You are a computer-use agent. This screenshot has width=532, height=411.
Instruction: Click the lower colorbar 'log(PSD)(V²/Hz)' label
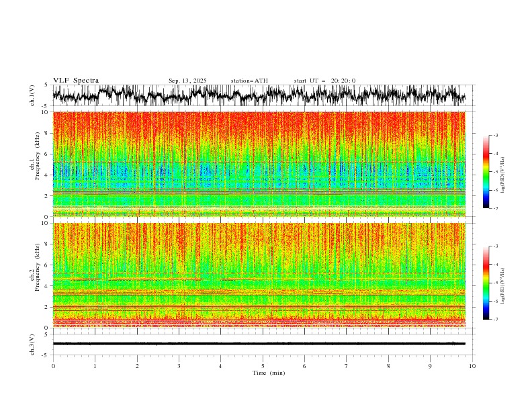point(503,286)
